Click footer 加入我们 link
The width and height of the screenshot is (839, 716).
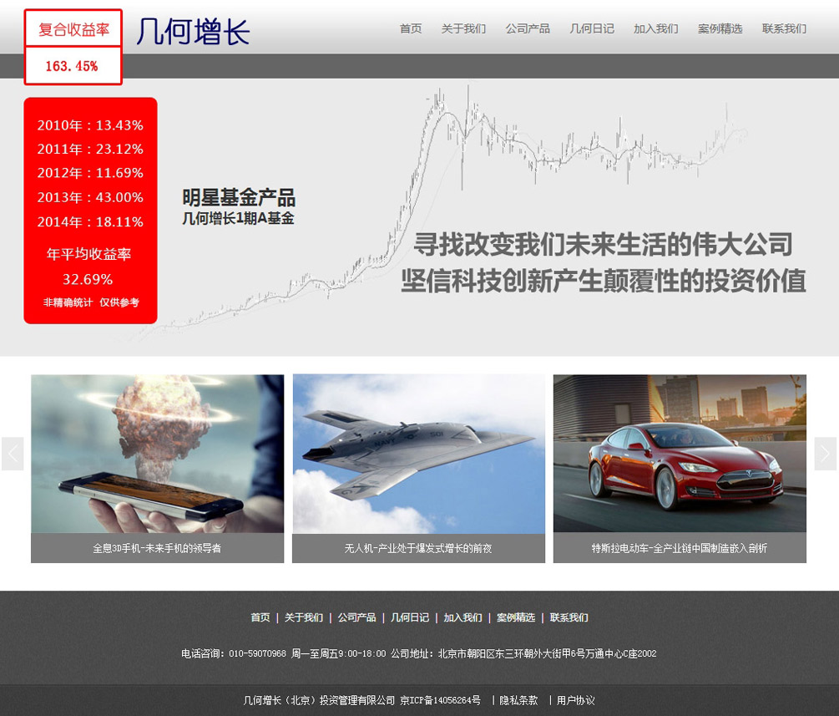click(462, 617)
